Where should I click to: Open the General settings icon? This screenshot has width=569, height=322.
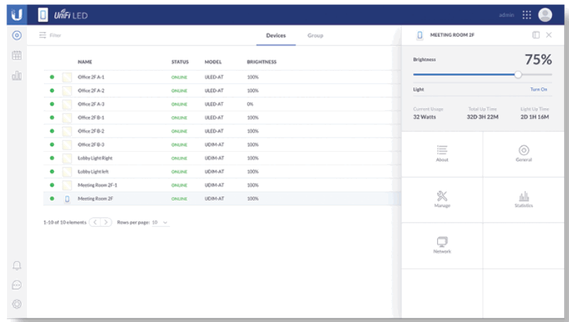click(x=524, y=150)
